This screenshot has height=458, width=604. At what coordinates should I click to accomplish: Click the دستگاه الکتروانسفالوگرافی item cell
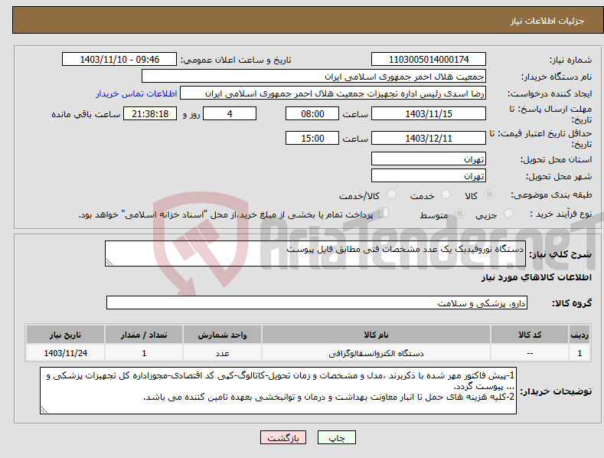click(376, 353)
